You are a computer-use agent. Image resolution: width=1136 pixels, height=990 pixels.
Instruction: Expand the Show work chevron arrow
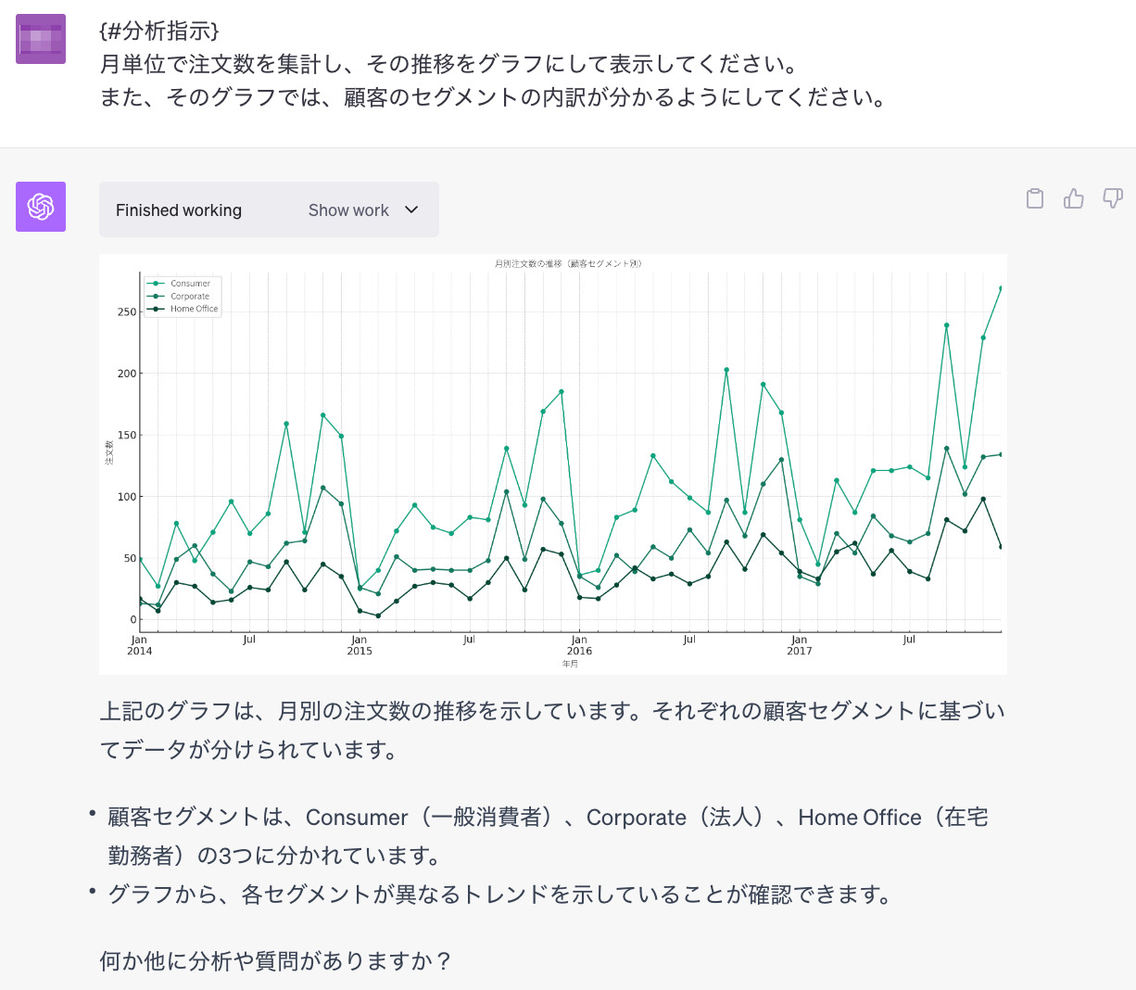[411, 210]
